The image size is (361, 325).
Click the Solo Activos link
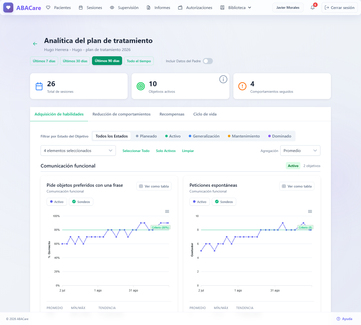pos(166,151)
